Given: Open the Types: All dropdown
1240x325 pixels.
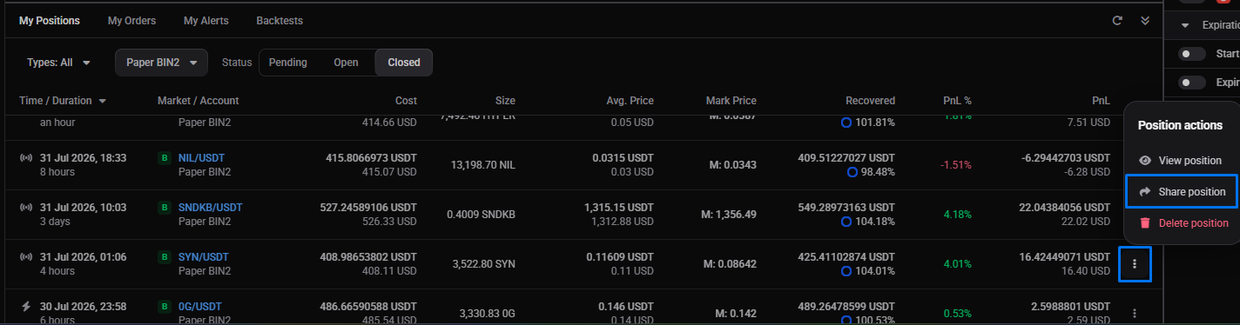Looking at the screenshot, I should point(59,63).
